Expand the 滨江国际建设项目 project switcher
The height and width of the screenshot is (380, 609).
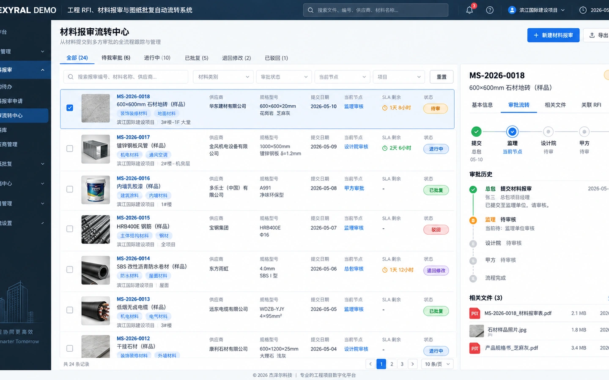point(536,10)
